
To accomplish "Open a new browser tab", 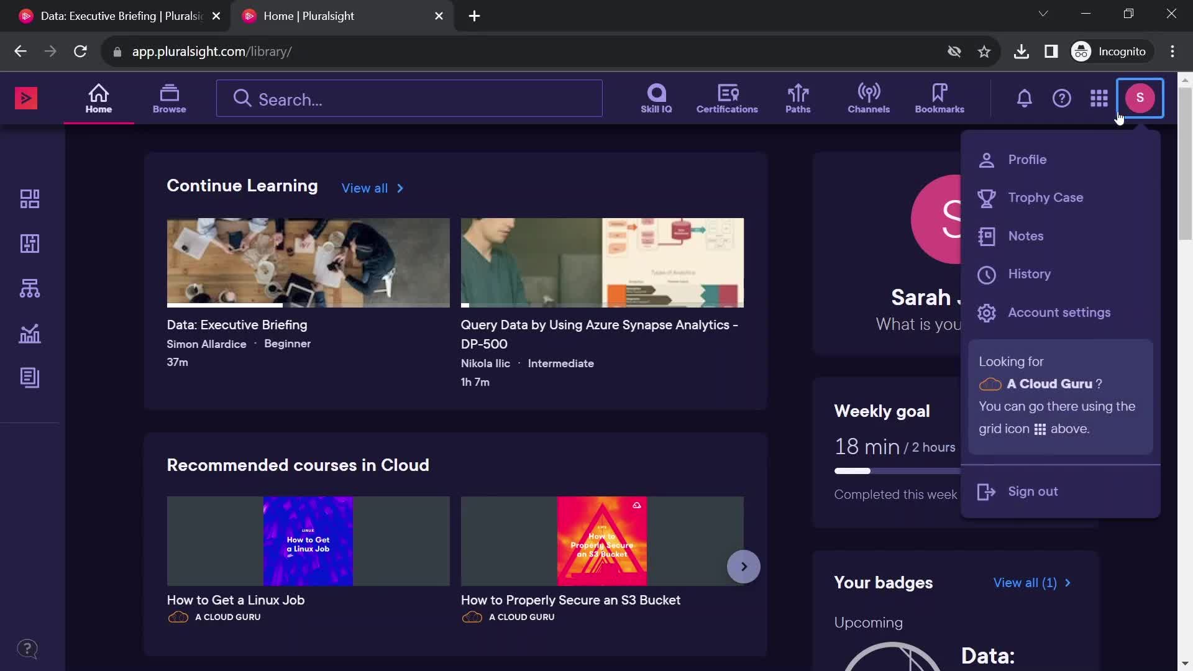I will pos(474,16).
